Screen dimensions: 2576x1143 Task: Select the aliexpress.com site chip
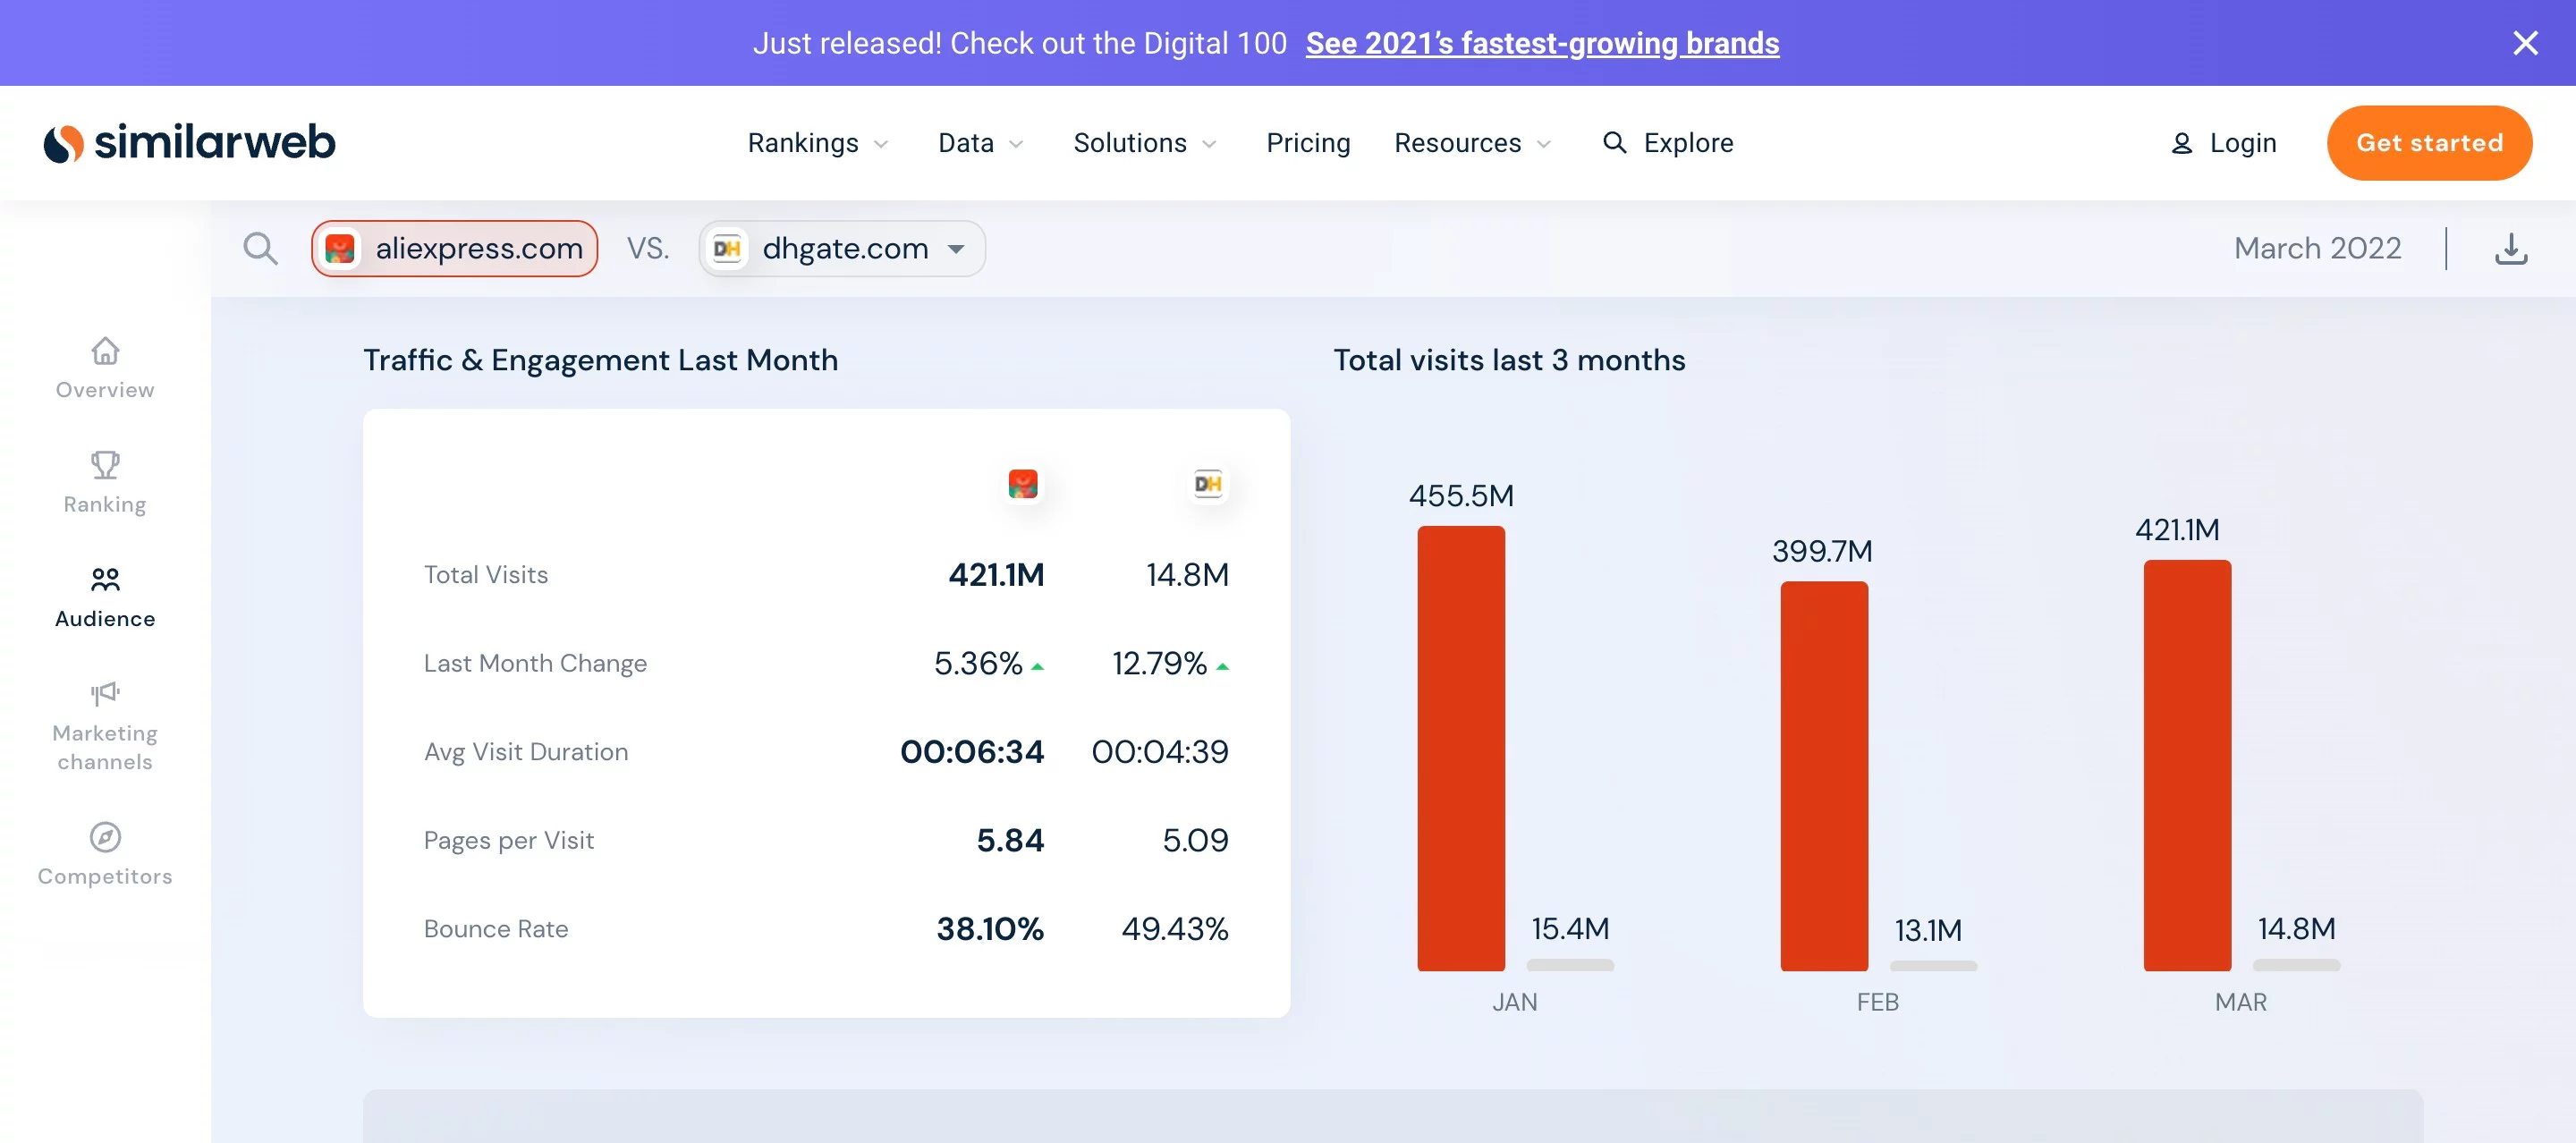454,248
